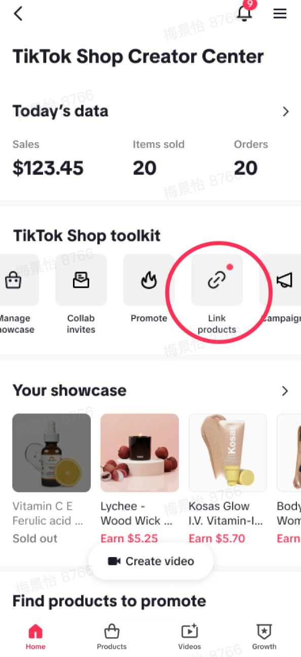The width and height of the screenshot is (301, 657).
Task: Open notifications bell with badge
Action: tap(246, 12)
